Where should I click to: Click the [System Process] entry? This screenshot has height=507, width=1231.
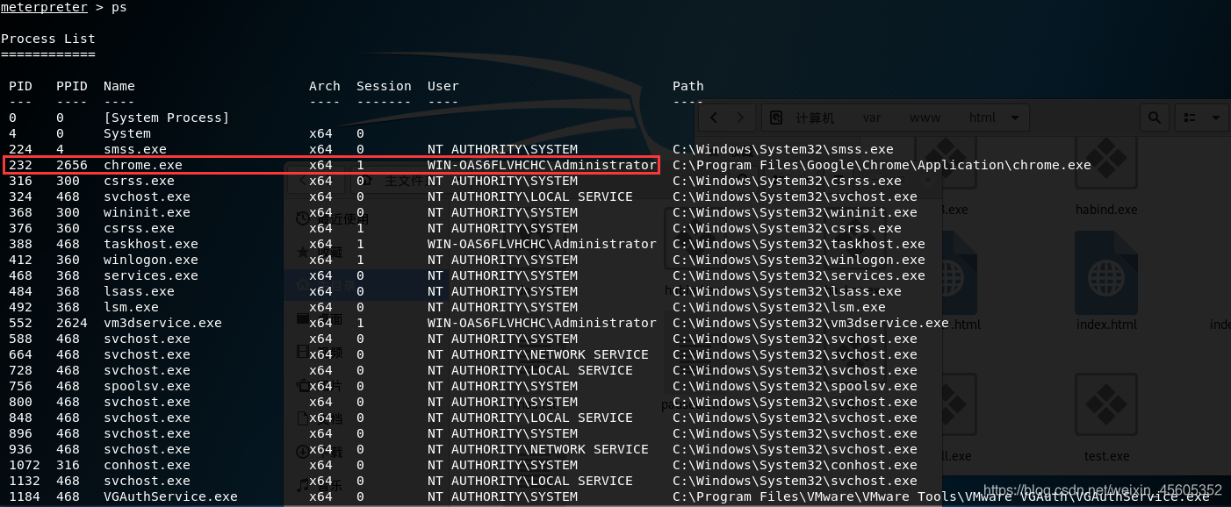point(167,118)
